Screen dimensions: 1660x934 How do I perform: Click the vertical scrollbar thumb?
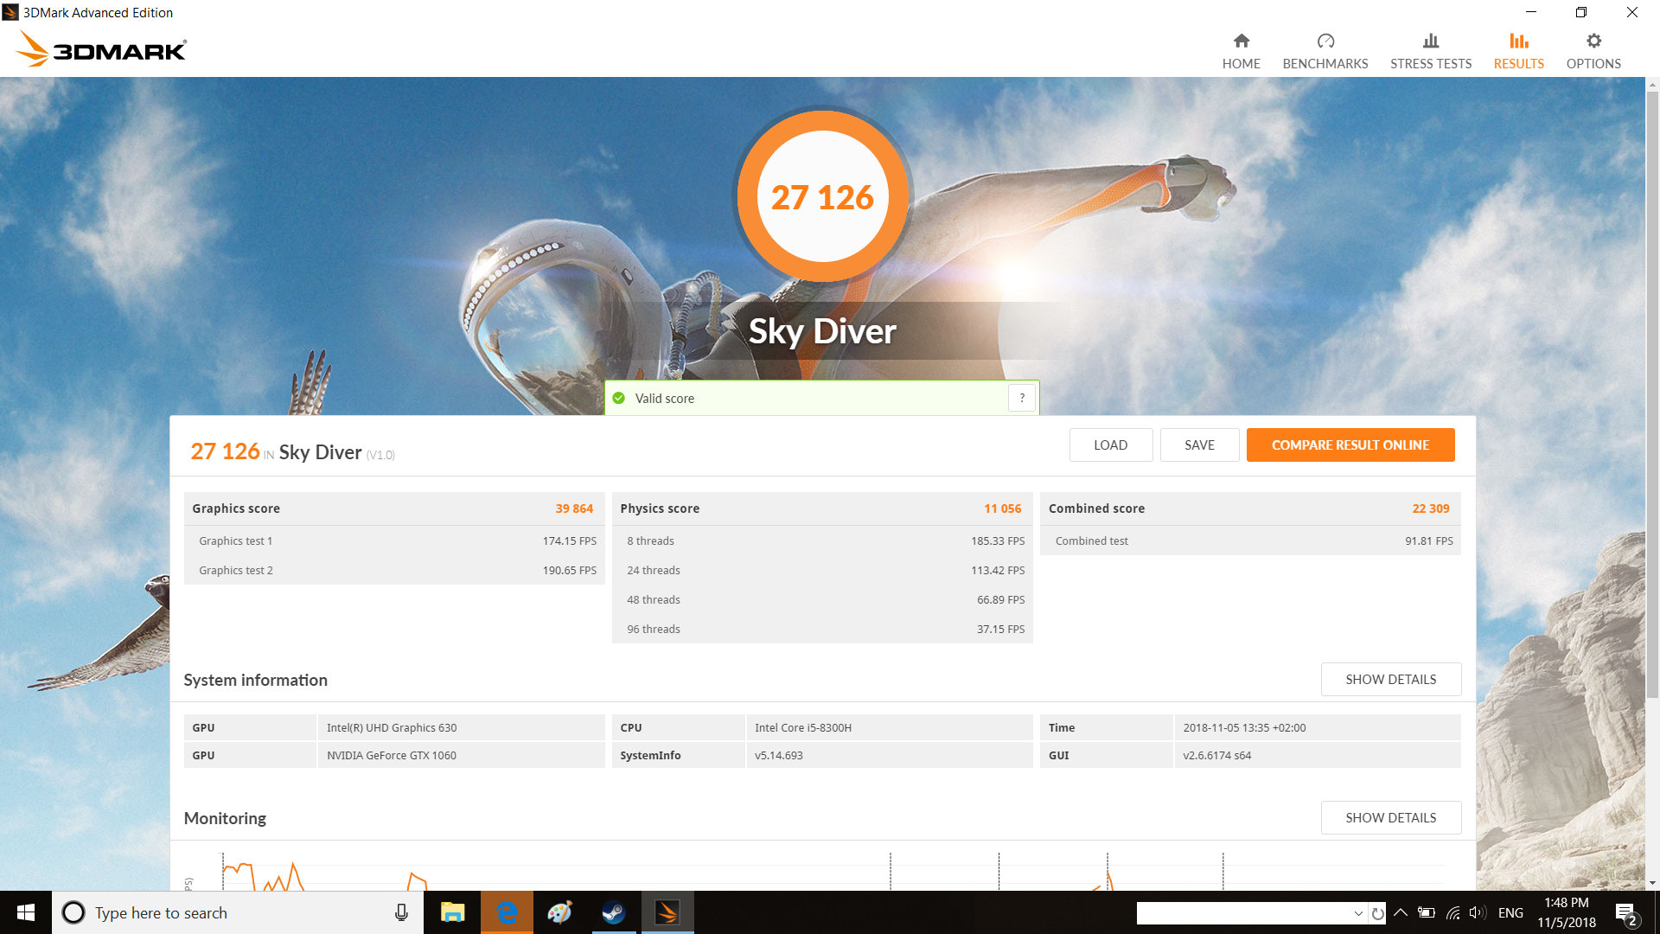1652,393
